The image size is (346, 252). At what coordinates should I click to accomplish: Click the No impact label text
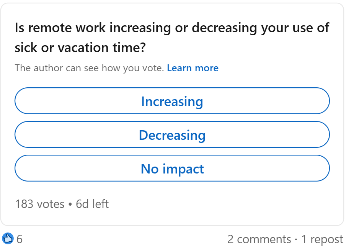pyautogui.click(x=172, y=169)
